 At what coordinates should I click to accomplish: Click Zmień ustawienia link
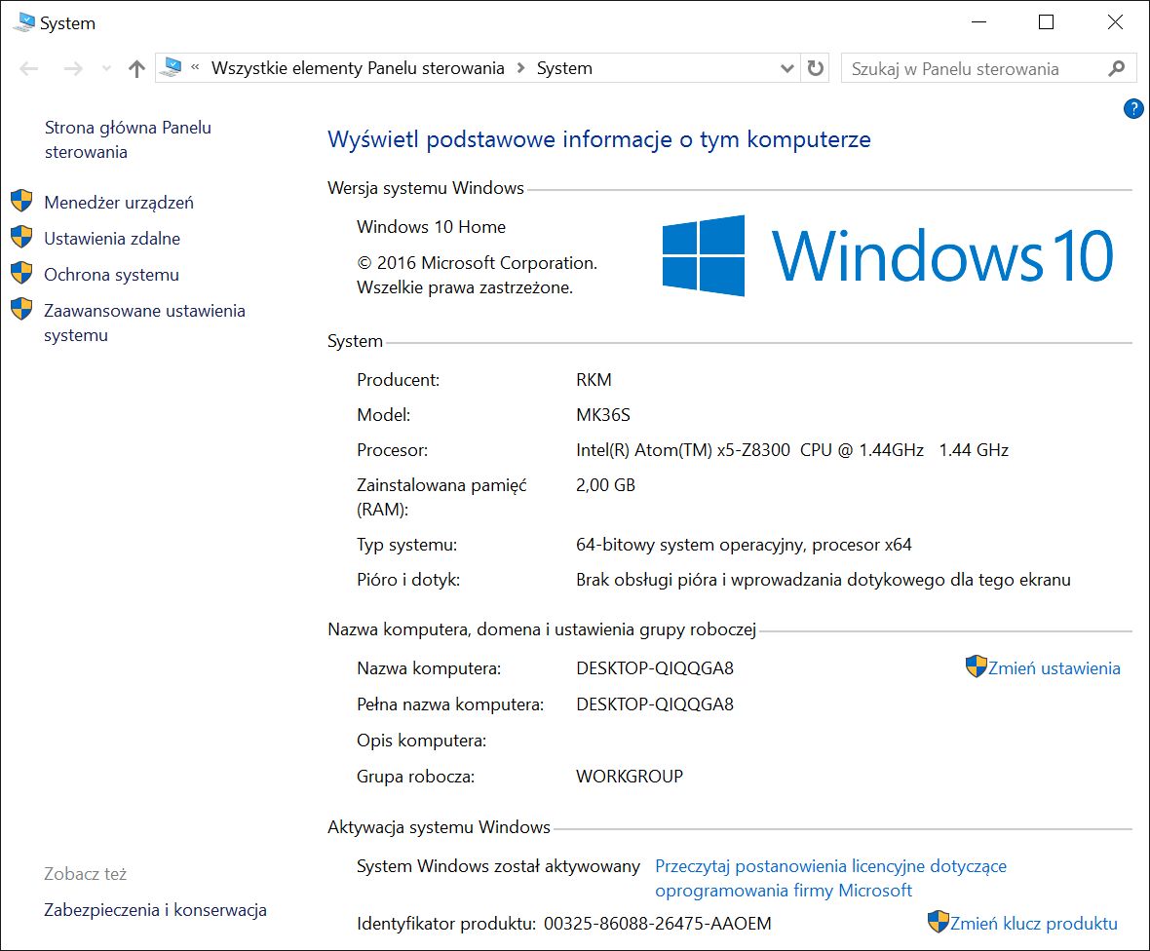(x=1054, y=668)
